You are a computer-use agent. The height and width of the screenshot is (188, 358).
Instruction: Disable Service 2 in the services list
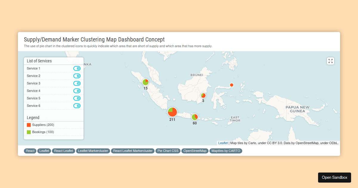point(77,76)
